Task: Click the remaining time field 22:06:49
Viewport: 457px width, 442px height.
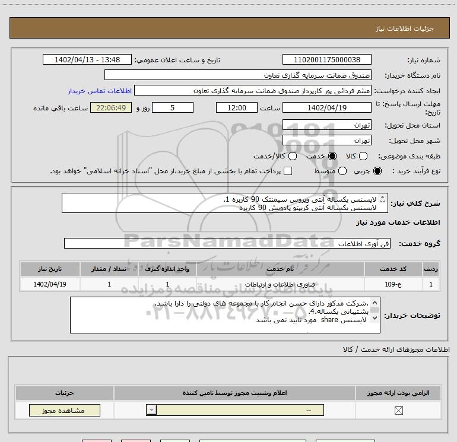Action: click(111, 107)
